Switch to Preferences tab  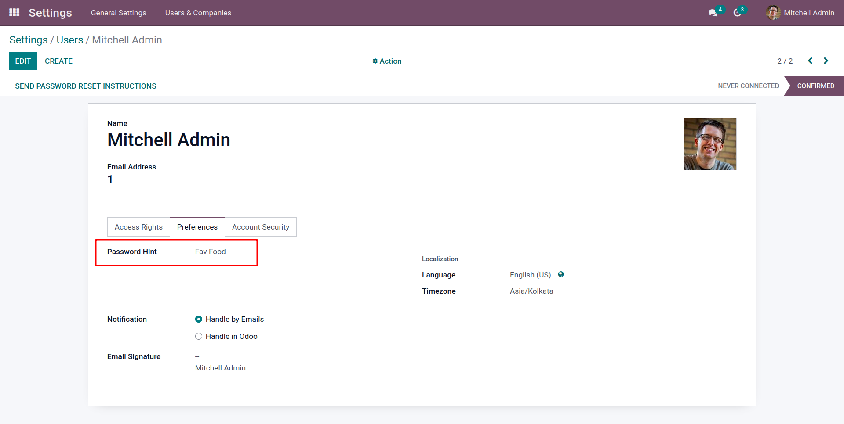pos(197,227)
